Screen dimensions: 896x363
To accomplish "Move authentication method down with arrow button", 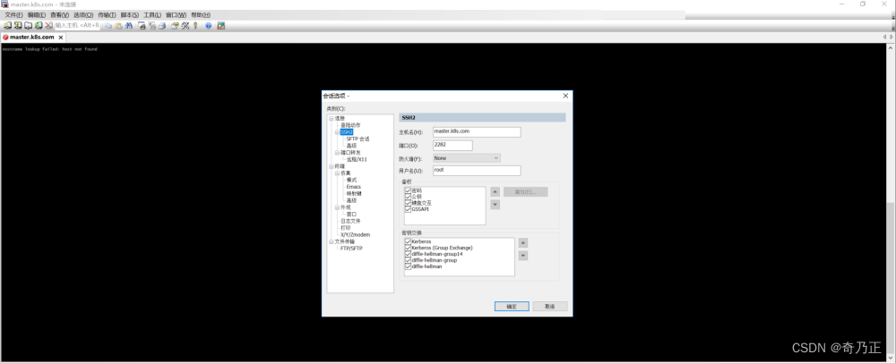I will click(x=495, y=205).
